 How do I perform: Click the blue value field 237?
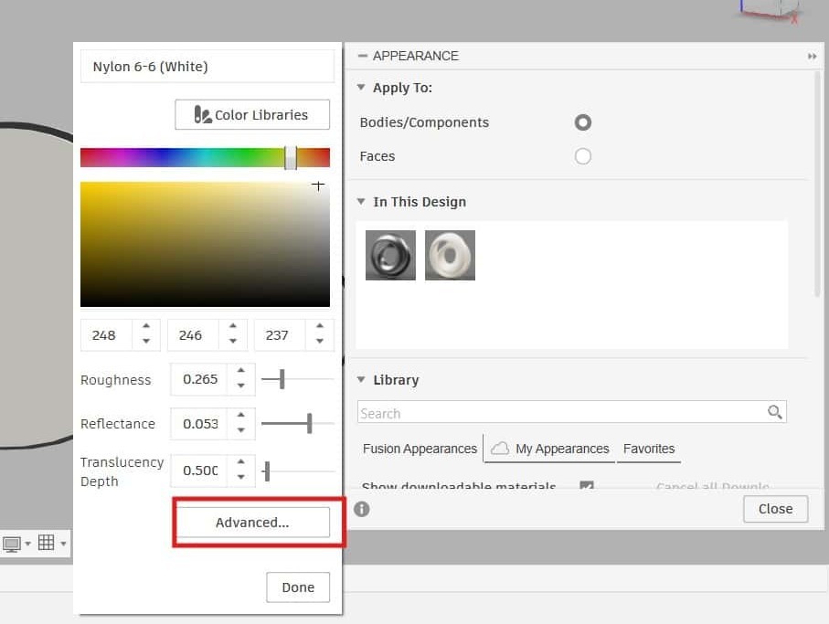[x=280, y=335]
